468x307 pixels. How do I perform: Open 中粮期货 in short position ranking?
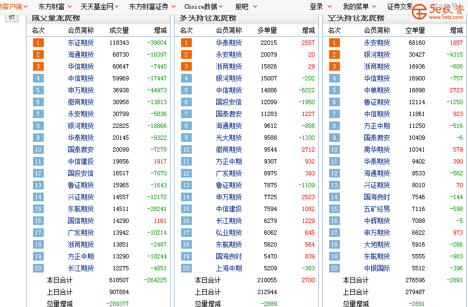coord(377,90)
